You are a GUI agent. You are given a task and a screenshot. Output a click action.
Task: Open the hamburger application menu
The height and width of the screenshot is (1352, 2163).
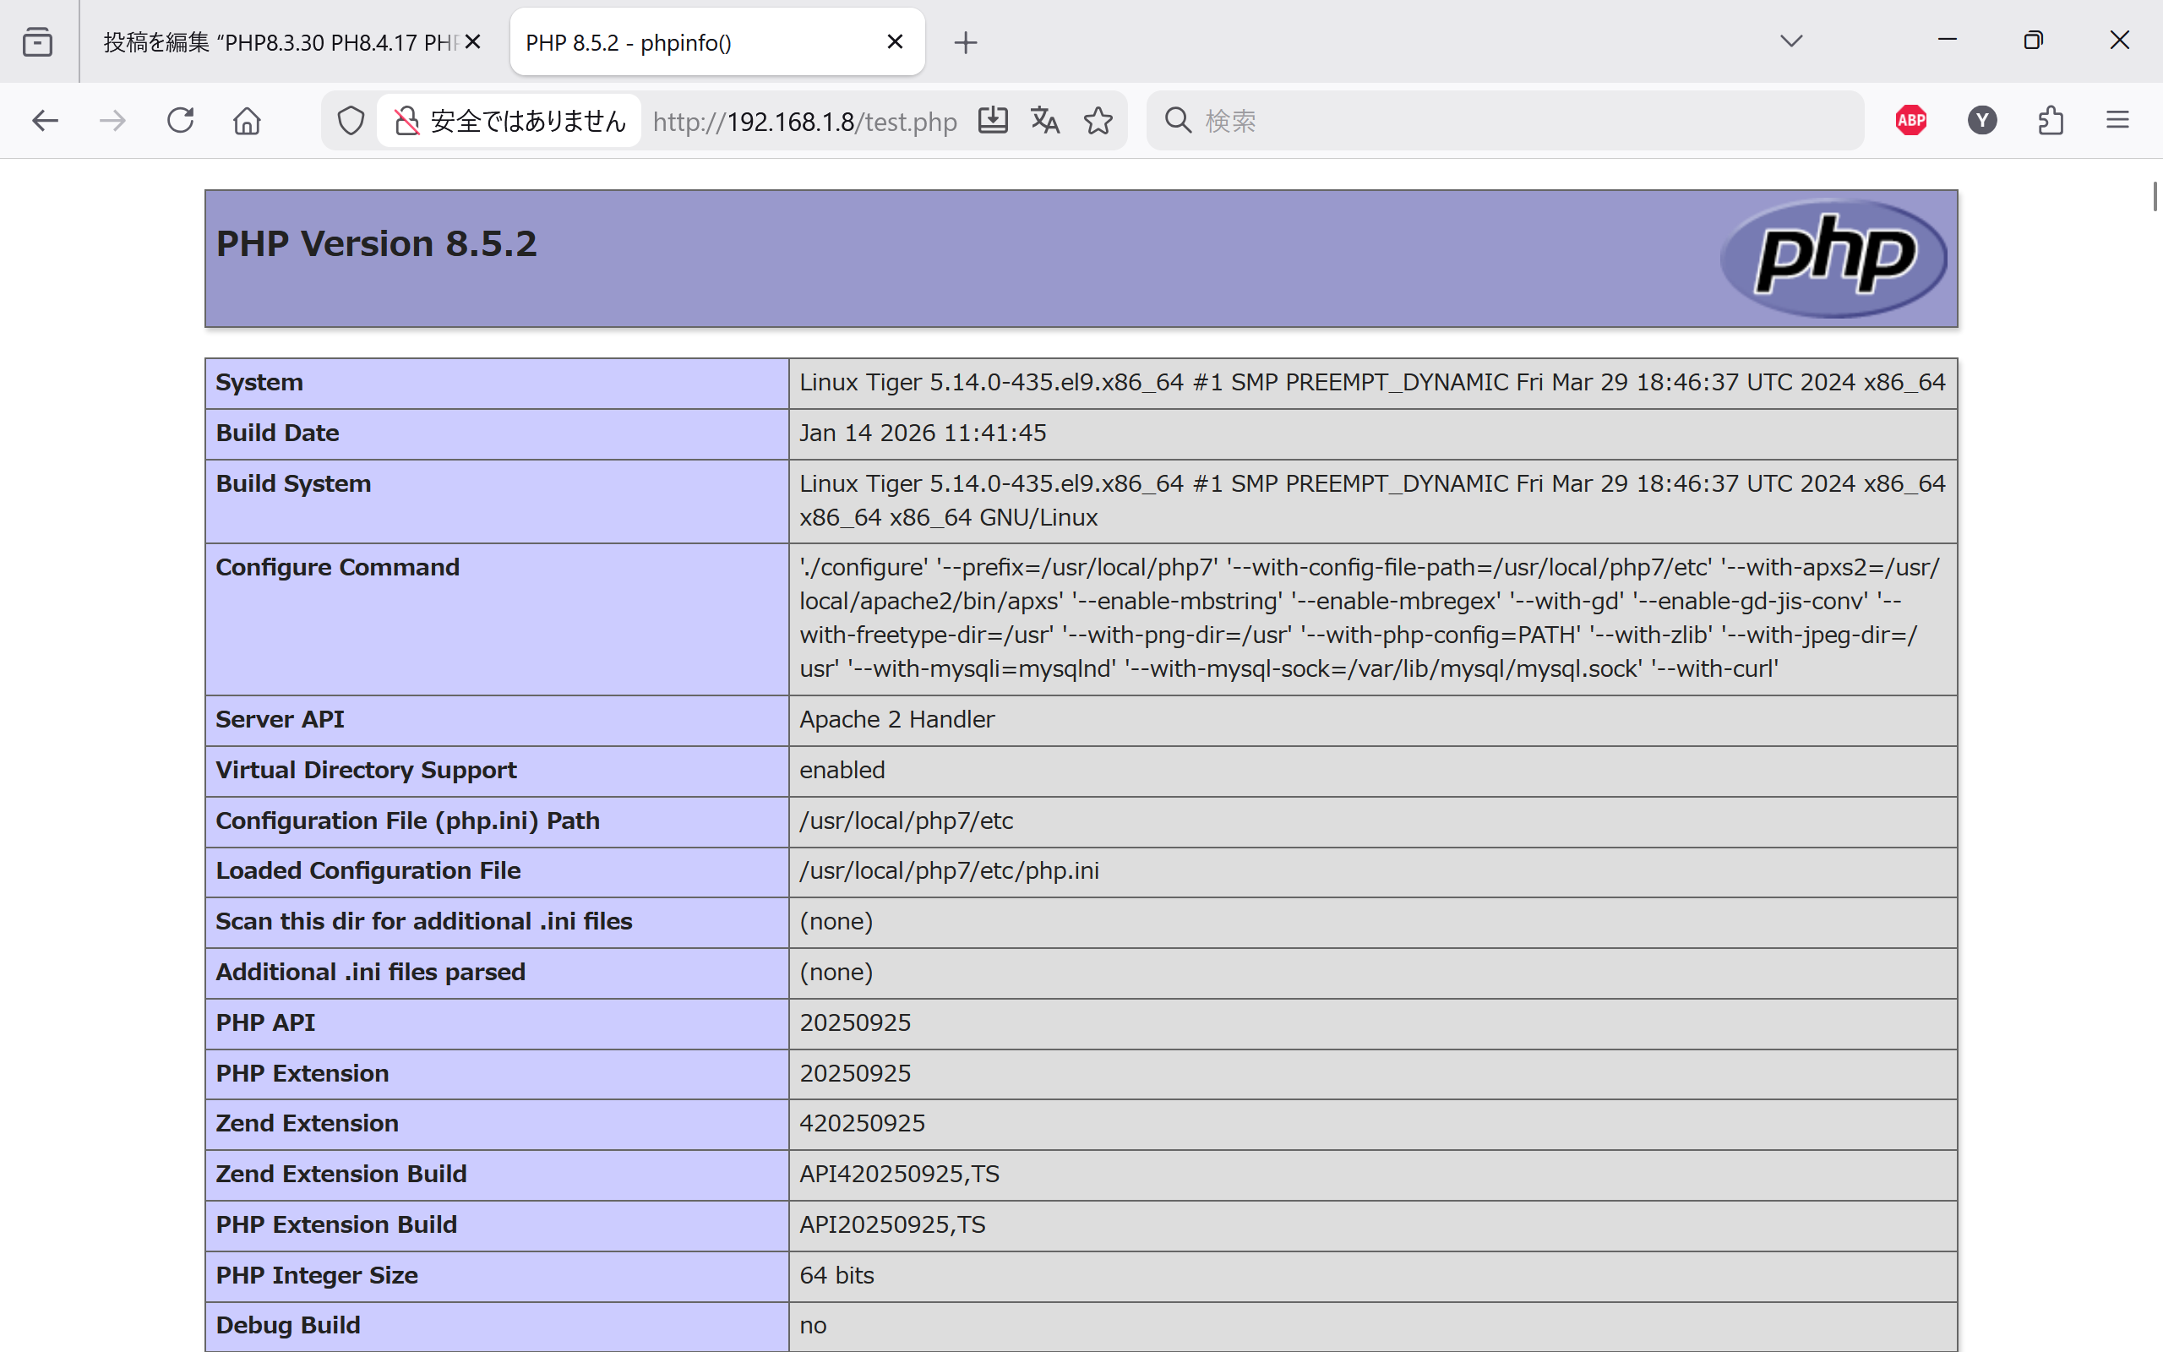(2117, 121)
